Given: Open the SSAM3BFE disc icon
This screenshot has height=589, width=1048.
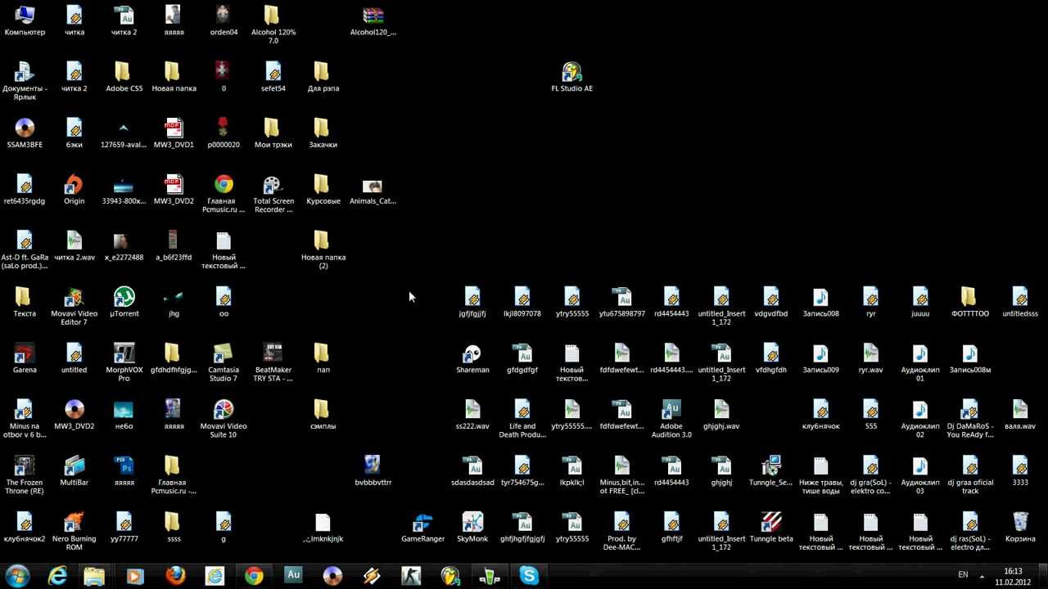Looking at the screenshot, I should click(x=25, y=133).
